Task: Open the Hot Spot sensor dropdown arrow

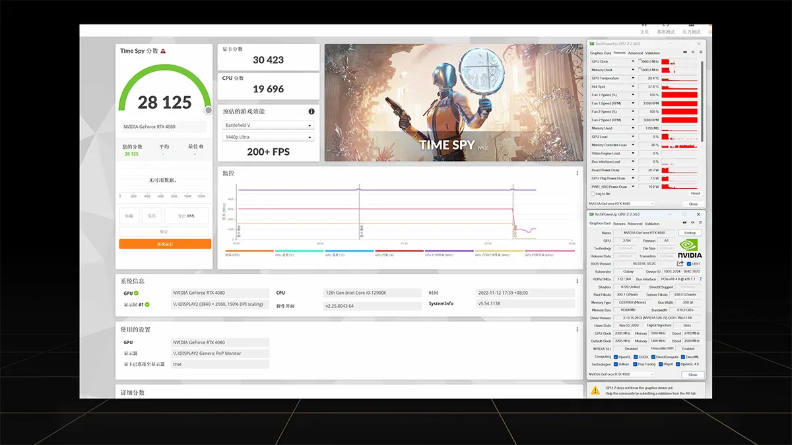Action: click(633, 86)
